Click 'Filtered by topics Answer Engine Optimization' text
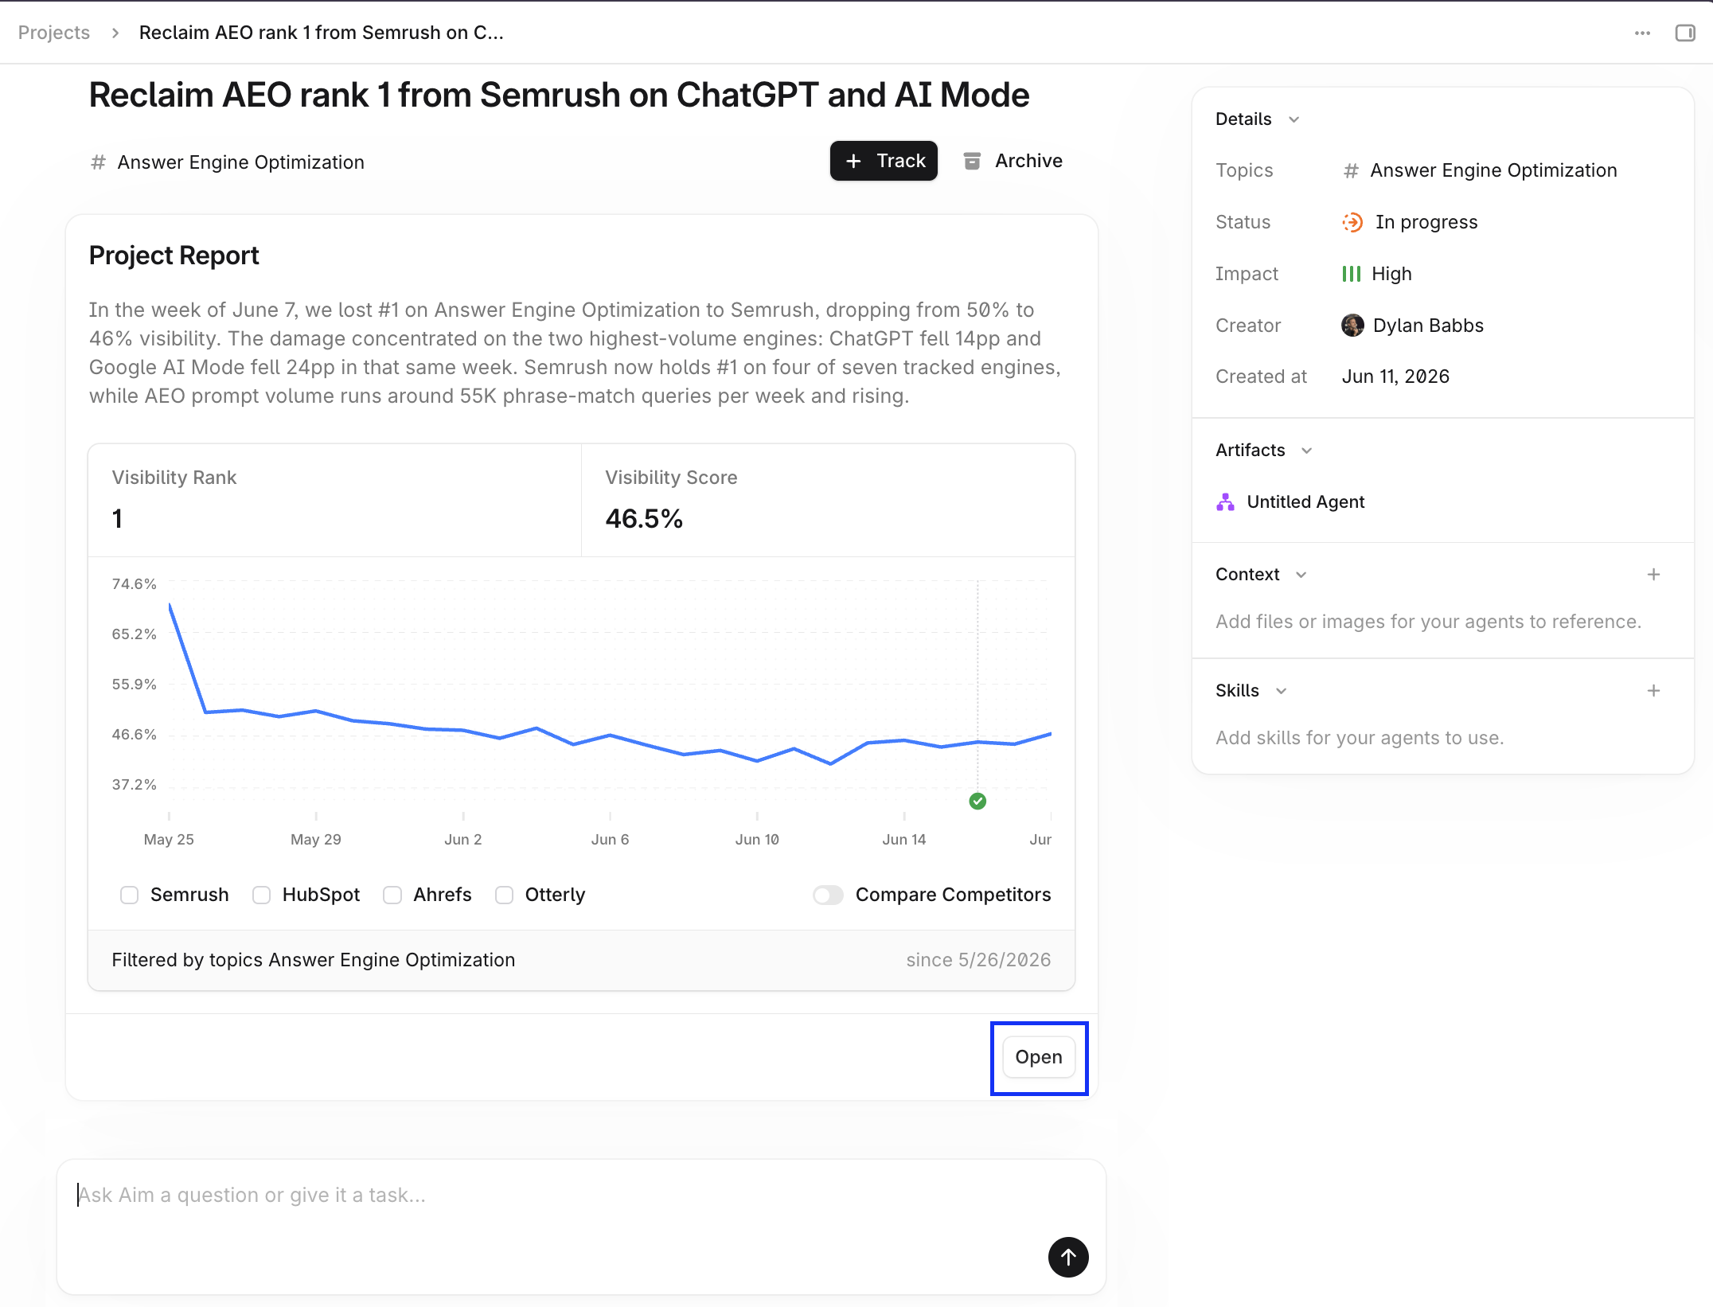 313,960
